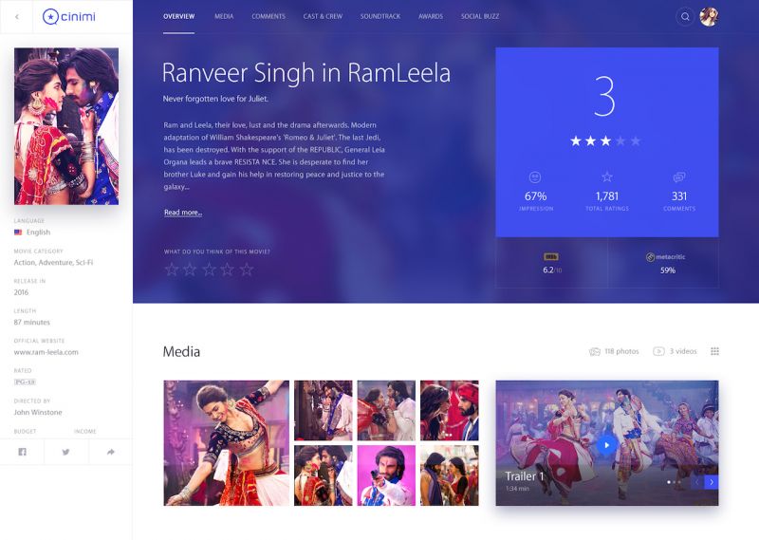Image resolution: width=759 pixels, height=540 pixels.
Task: Open the large dancer photo thumbnail
Action: [x=227, y=443]
